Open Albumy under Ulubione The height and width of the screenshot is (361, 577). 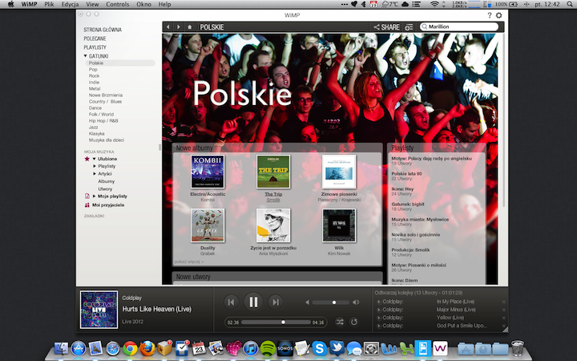[107, 181]
